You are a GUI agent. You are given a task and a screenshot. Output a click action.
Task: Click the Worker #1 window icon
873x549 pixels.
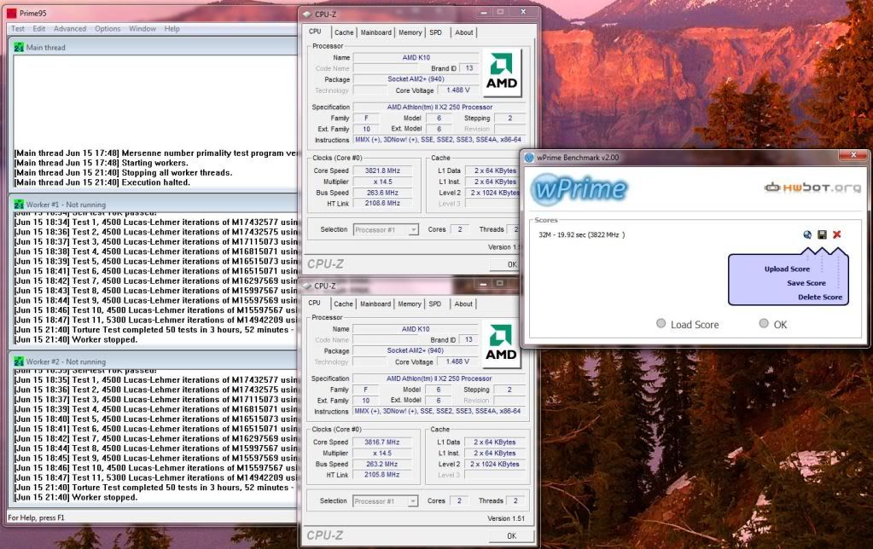click(19, 205)
